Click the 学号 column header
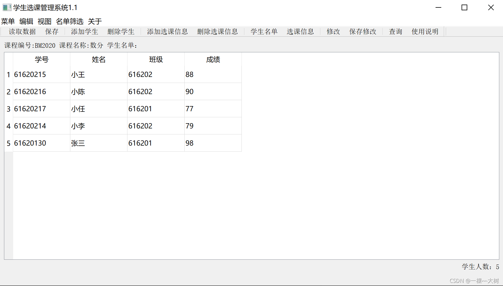The width and height of the screenshot is (503, 286). (x=42, y=59)
